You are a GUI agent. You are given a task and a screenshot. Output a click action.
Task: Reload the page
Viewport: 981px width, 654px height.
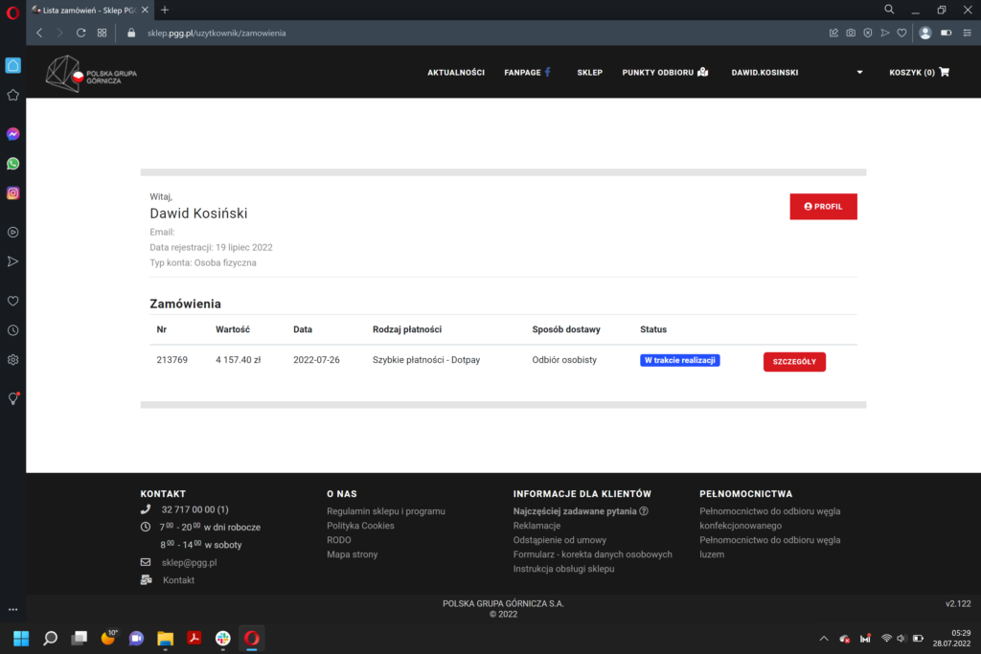(x=80, y=34)
